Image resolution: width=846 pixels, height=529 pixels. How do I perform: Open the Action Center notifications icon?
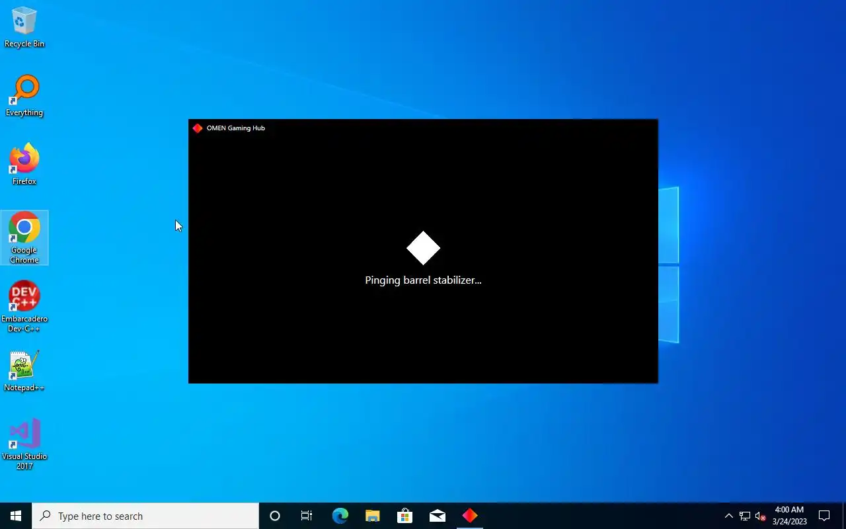tap(824, 516)
